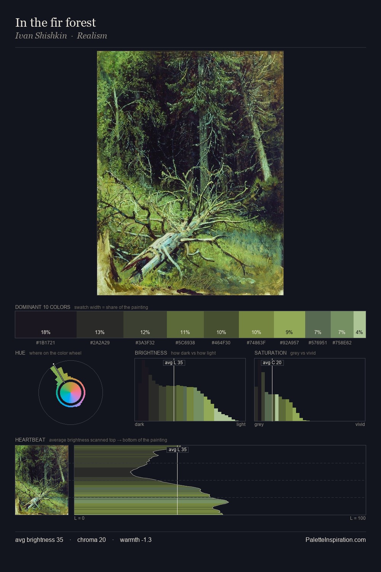Choose the #758E62 swatch
The width and height of the screenshot is (381, 572).
(x=342, y=325)
